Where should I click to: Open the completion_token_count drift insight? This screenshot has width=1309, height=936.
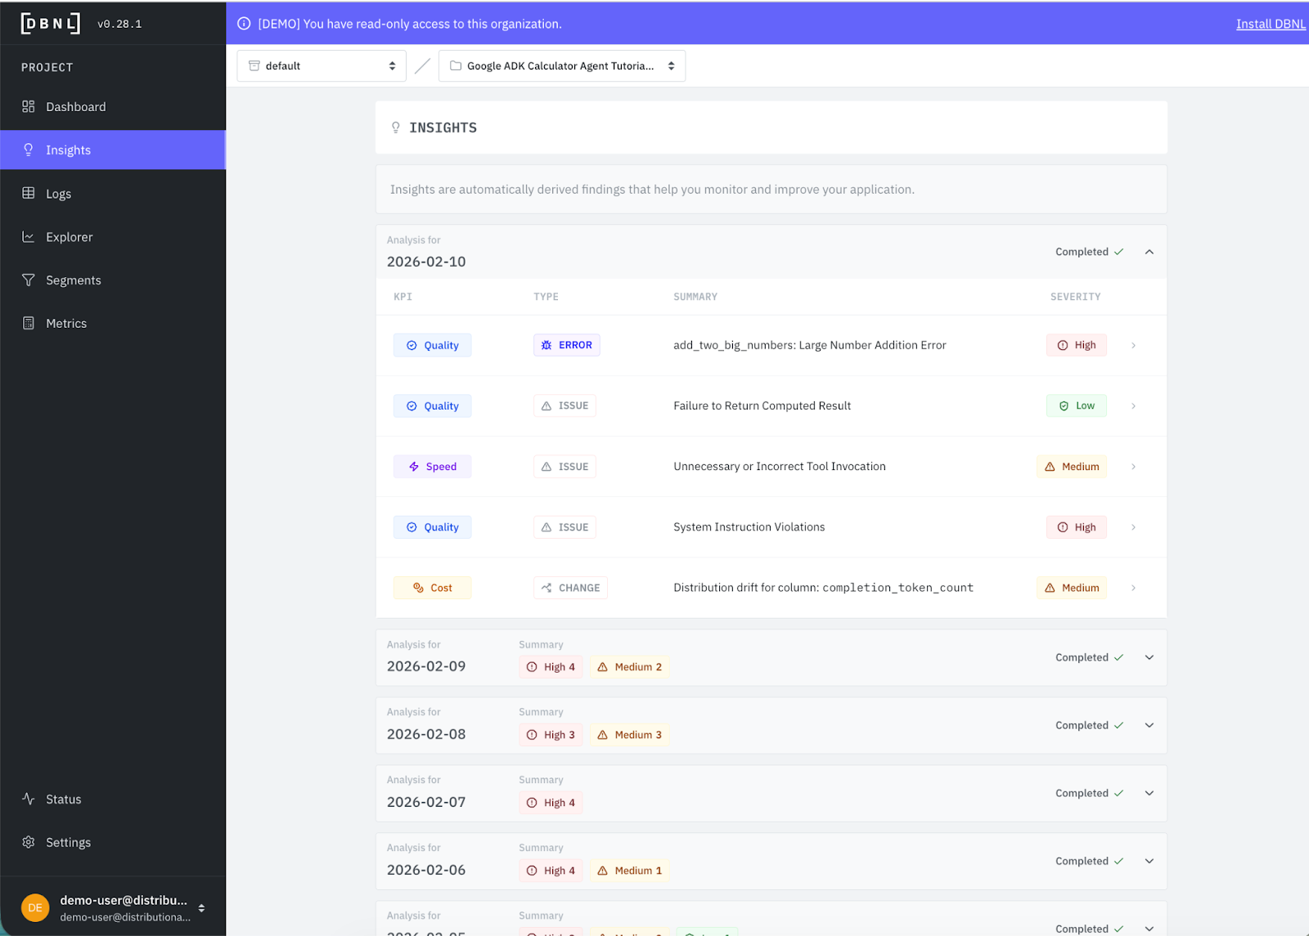tap(771, 588)
